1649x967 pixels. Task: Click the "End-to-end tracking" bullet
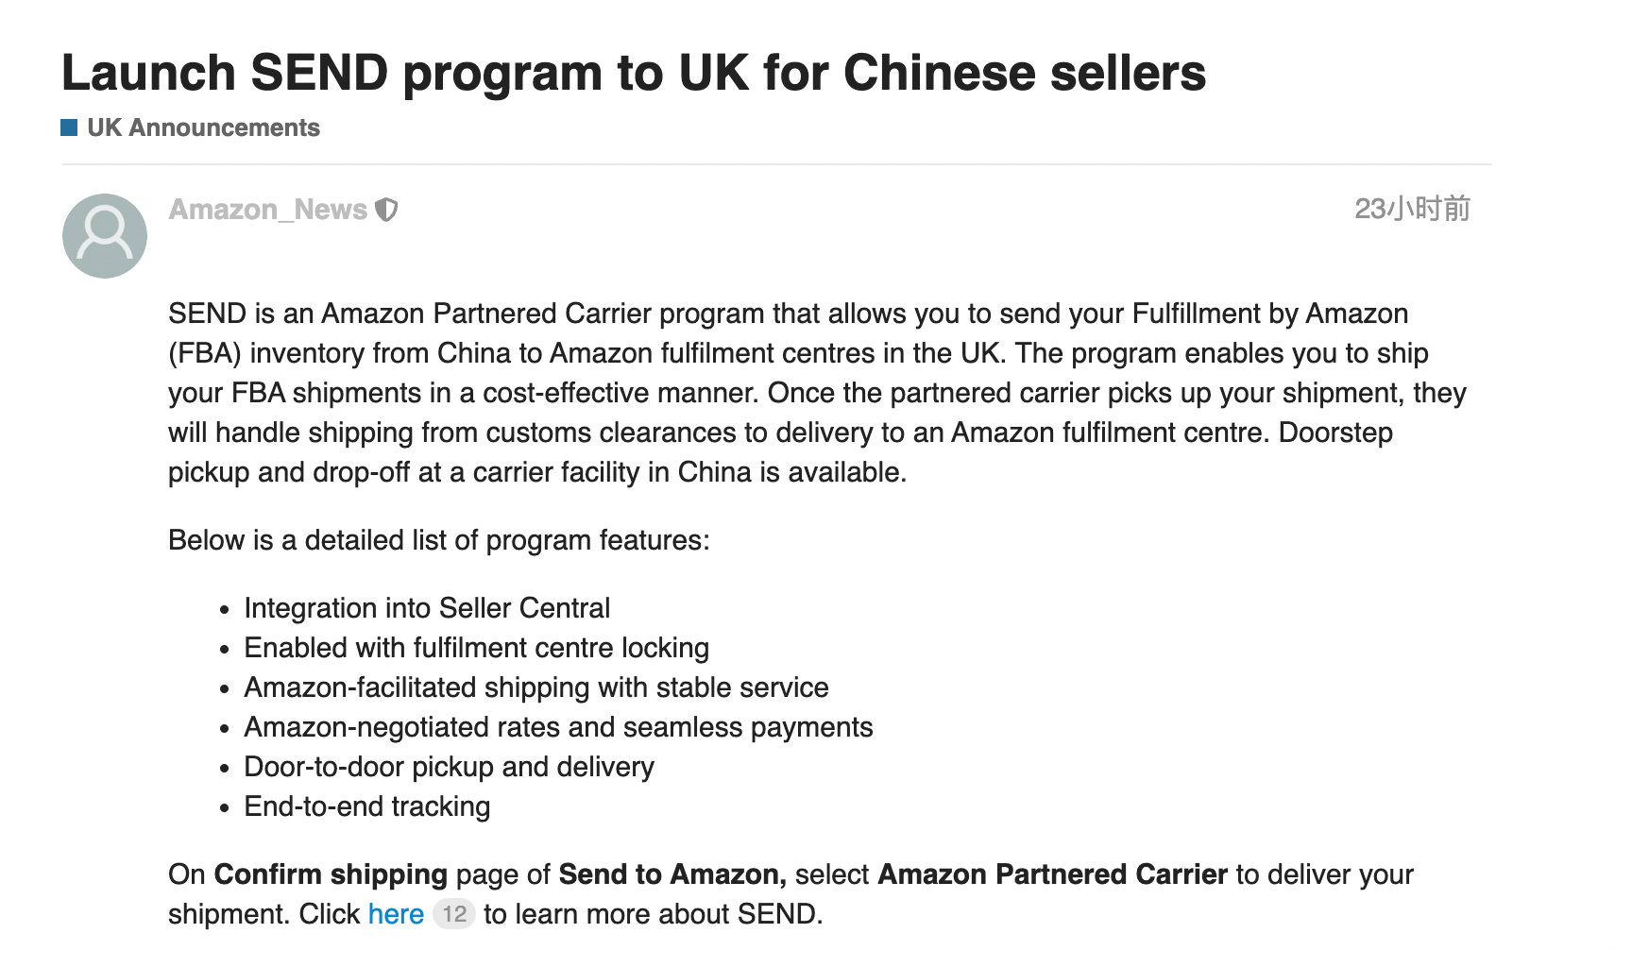(x=366, y=806)
